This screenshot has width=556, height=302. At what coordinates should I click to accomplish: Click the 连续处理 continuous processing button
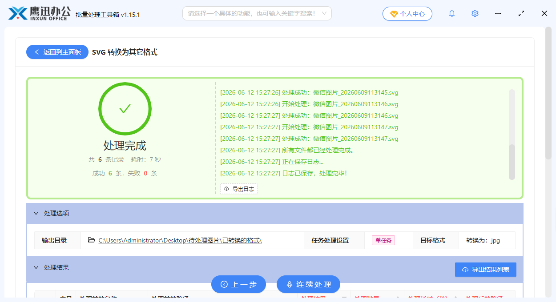(309, 284)
